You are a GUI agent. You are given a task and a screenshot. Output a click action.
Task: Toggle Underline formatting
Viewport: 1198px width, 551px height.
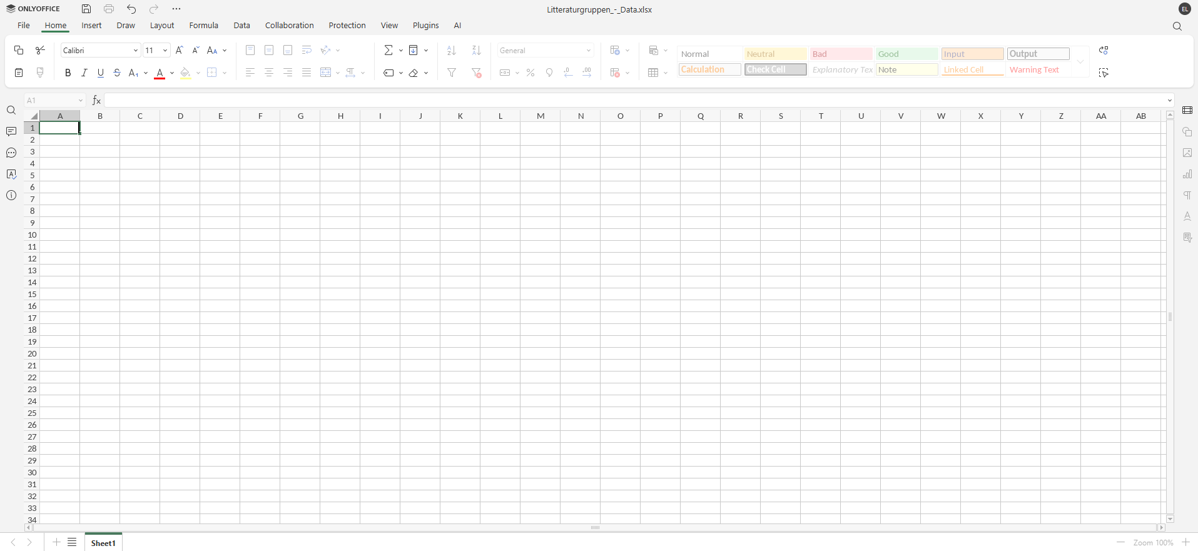[x=100, y=73]
